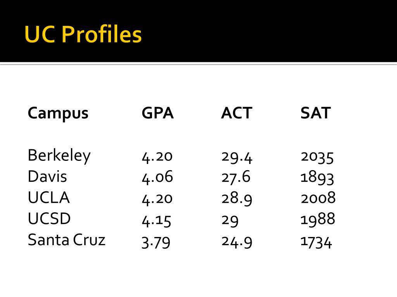Click the UCSD campus name
This screenshot has width=397, height=297.
pos(49,218)
